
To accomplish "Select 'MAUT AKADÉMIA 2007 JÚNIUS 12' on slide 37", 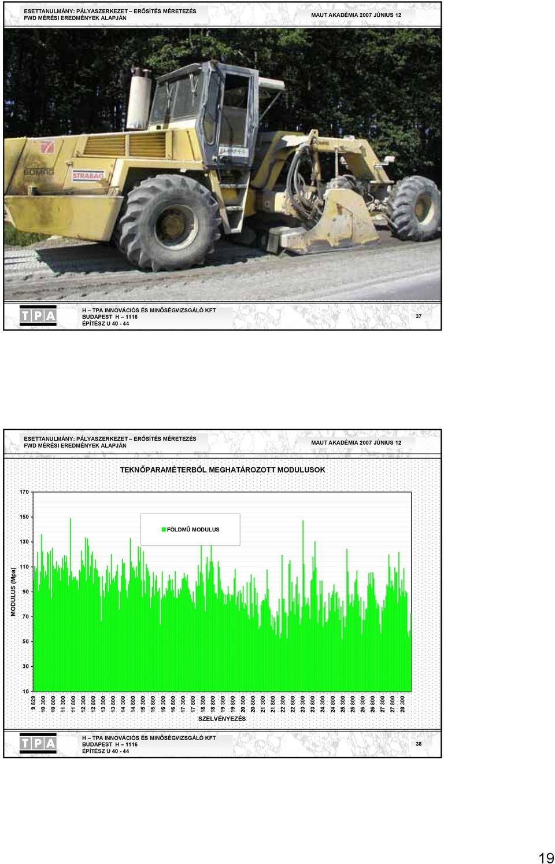I will (356, 15).
